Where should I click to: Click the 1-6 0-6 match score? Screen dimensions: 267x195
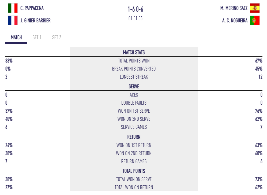[135, 9]
